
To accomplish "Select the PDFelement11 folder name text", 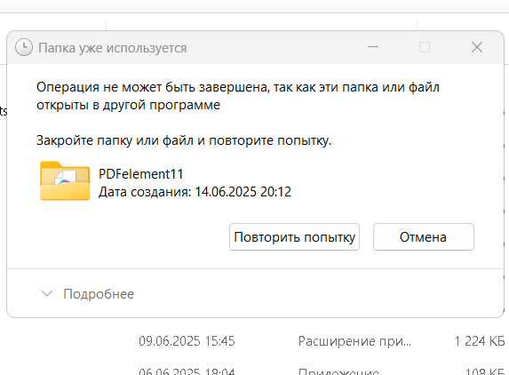I will tap(141, 174).
